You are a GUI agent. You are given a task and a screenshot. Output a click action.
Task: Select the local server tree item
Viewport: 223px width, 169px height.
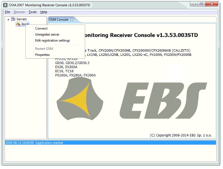(x=25, y=24)
